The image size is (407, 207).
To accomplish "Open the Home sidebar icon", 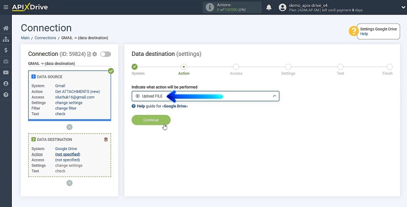I will point(6,28).
